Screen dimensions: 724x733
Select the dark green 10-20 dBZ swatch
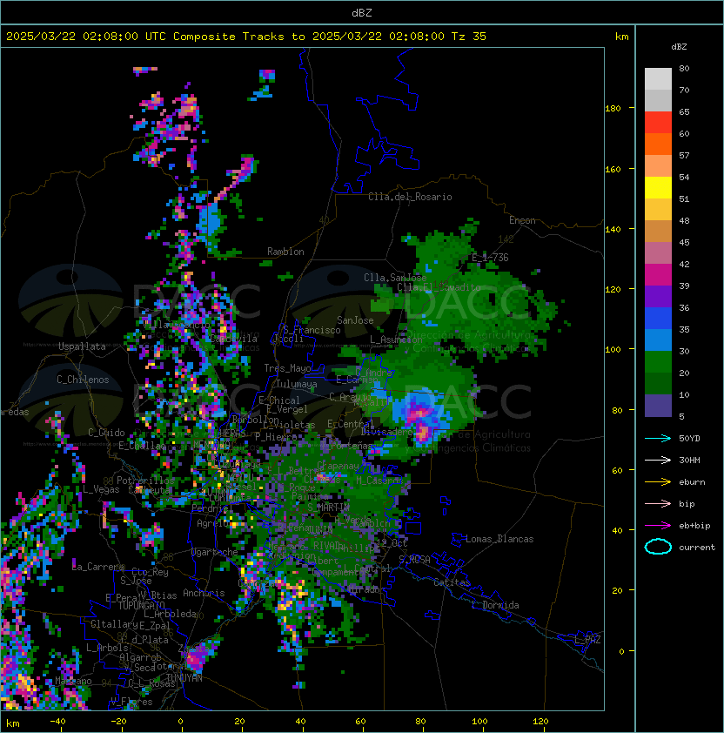click(x=658, y=384)
